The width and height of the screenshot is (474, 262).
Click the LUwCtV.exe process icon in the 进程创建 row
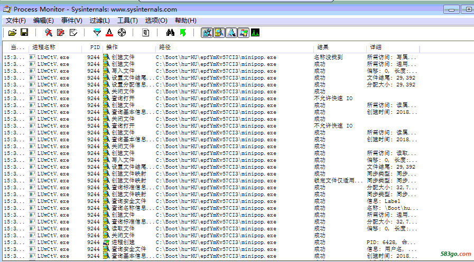click(32, 242)
